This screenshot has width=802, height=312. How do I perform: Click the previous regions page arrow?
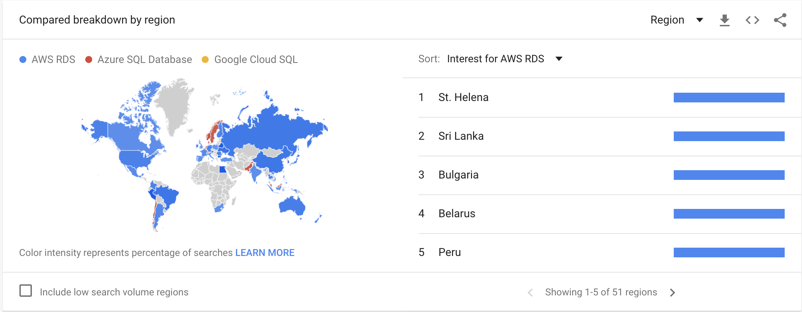pyautogui.click(x=530, y=293)
